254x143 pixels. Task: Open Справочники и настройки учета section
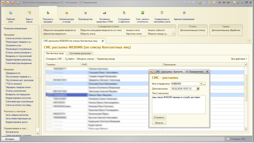(162, 17)
